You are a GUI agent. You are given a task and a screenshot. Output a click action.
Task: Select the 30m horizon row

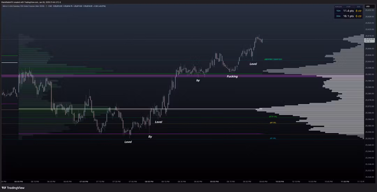tap(338, 16)
